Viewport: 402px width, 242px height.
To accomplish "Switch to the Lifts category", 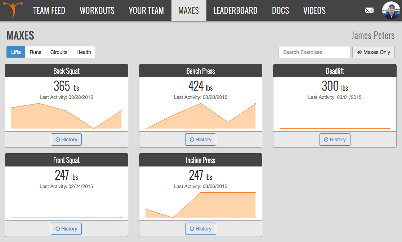I will [16, 52].
